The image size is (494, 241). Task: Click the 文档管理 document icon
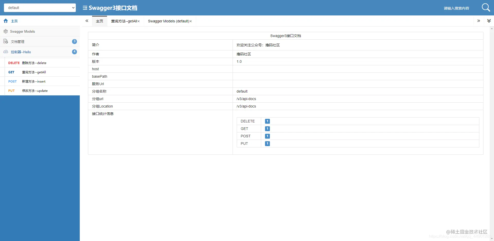[x=6, y=41]
